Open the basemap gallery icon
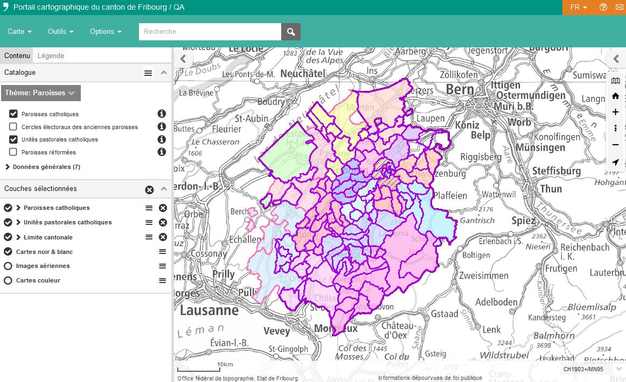Image resolution: width=626 pixels, height=382 pixels. point(615,81)
